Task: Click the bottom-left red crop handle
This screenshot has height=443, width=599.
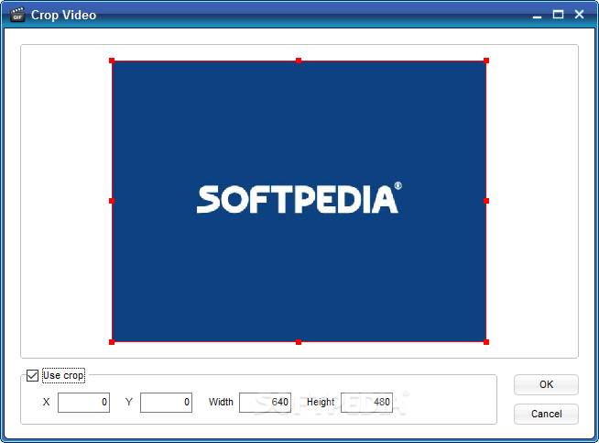Action: pyautogui.click(x=112, y=342)
